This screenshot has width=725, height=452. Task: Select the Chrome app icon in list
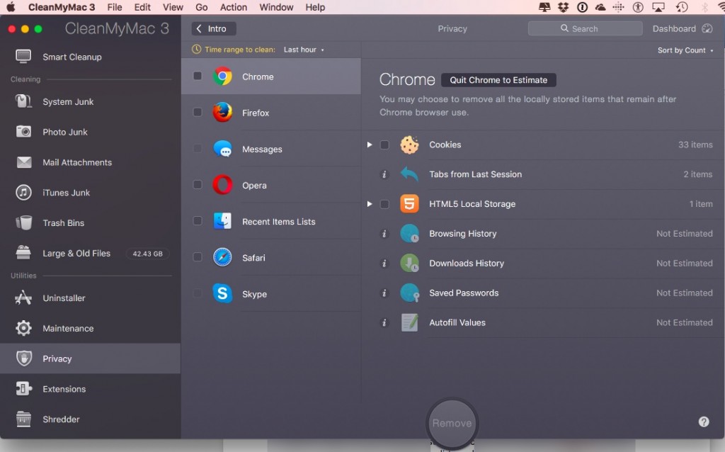pos(222,77)
